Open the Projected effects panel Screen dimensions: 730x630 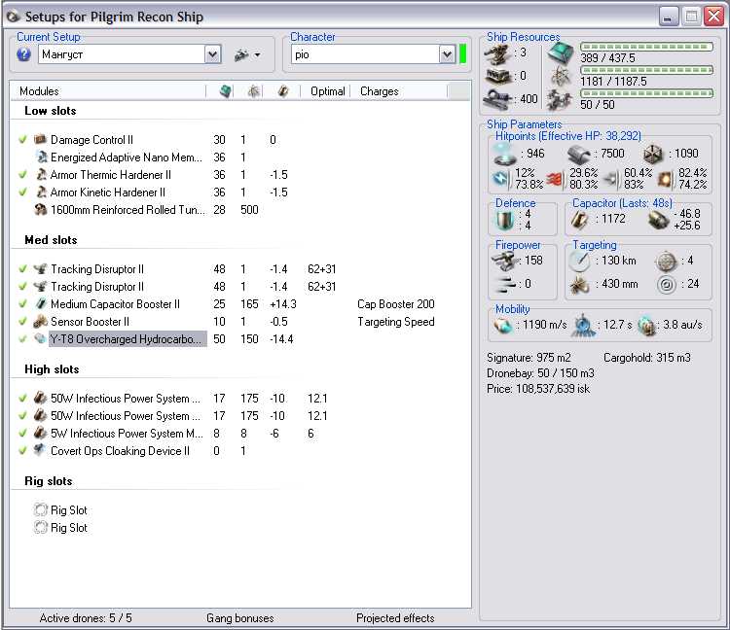[395, 618]
